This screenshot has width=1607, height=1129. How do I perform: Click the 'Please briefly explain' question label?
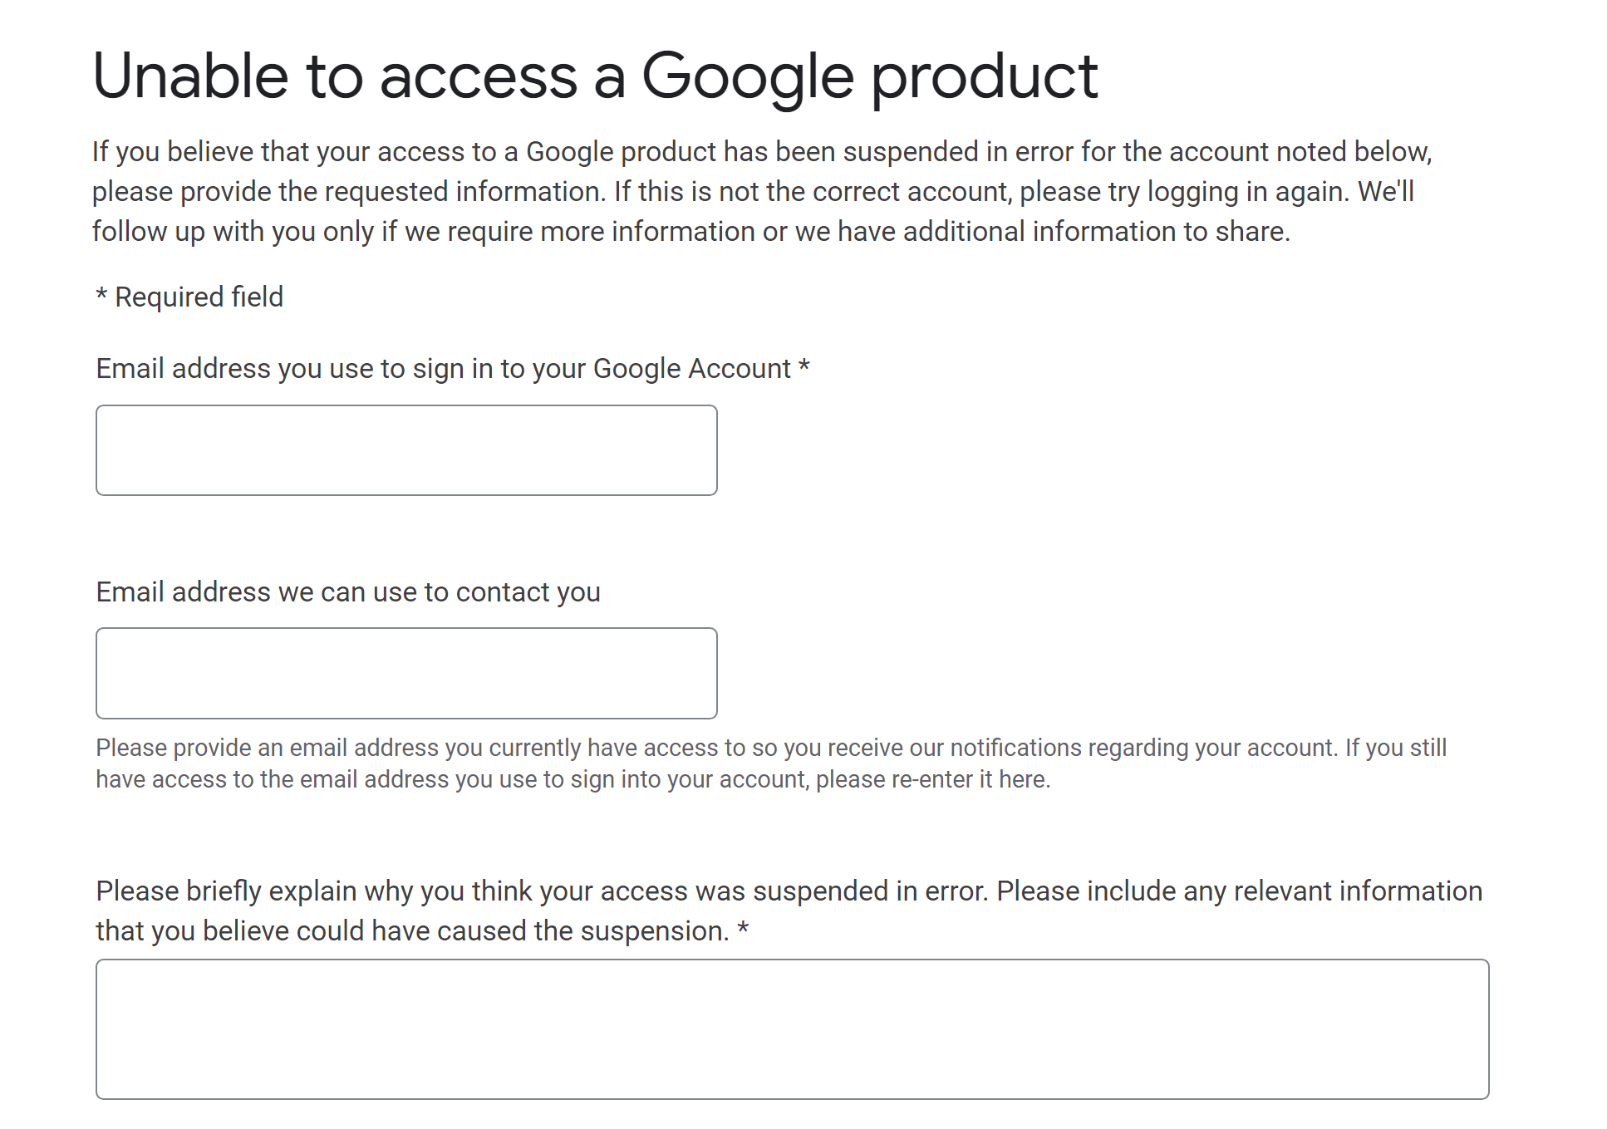[x=789, y=891]
